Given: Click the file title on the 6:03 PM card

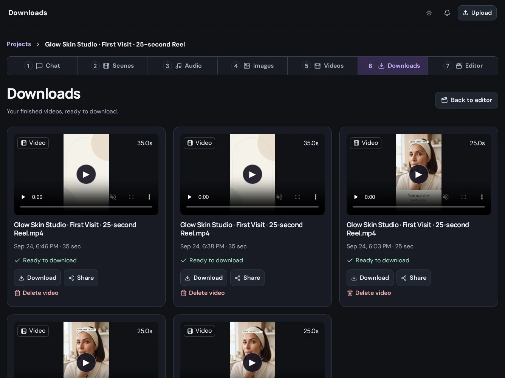Looking at the screenshot, I should click(x=408, y=229).
